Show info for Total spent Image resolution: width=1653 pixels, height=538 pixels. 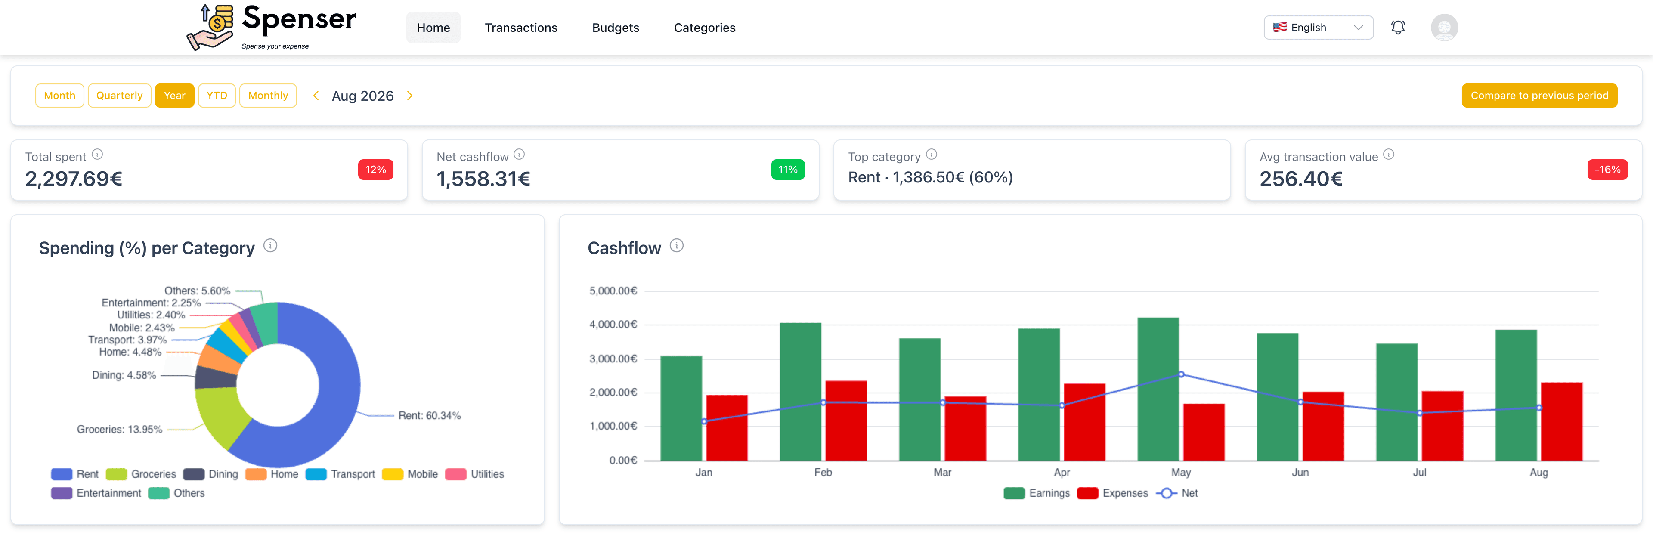[x=98, y=155]
